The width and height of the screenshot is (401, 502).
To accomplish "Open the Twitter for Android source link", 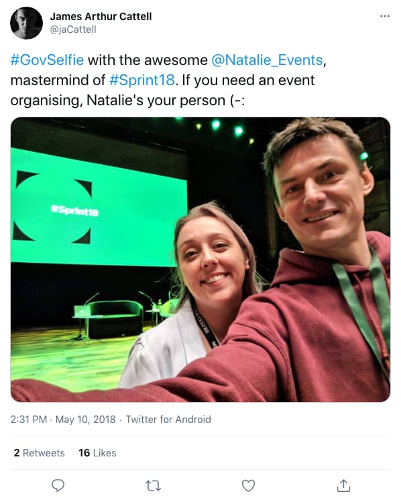I will [168, 420].
